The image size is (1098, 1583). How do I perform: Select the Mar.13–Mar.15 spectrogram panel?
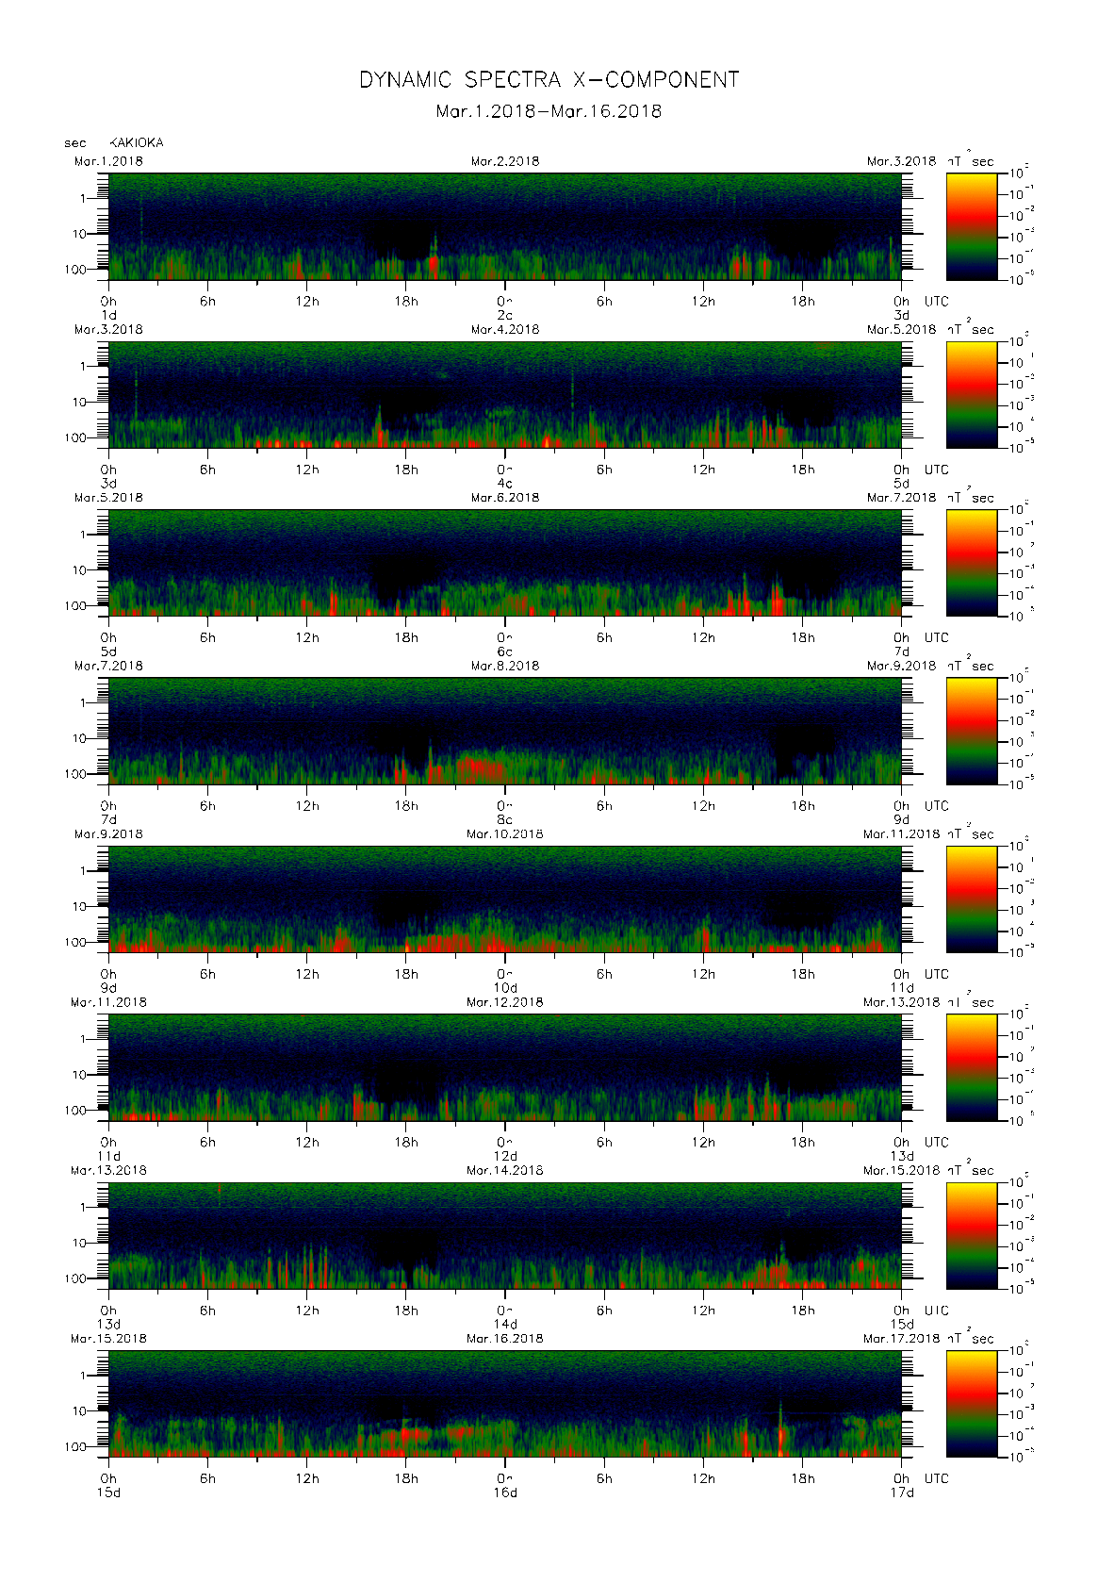click(x=505, y=1235)
